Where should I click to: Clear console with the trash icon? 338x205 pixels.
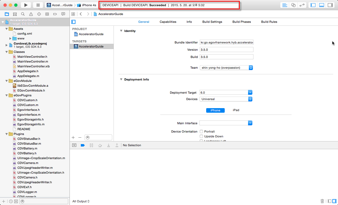click(322, 201)
